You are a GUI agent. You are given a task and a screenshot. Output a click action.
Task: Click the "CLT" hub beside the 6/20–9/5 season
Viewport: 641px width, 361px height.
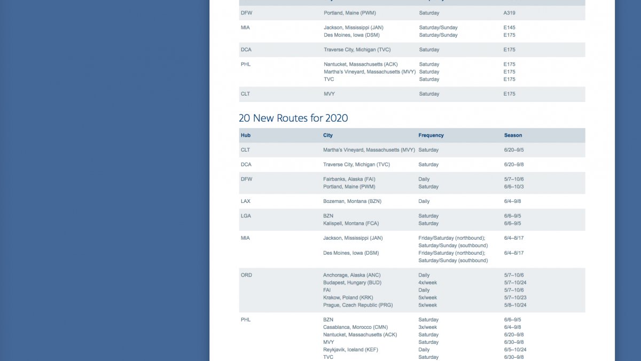tap(245, 150)
